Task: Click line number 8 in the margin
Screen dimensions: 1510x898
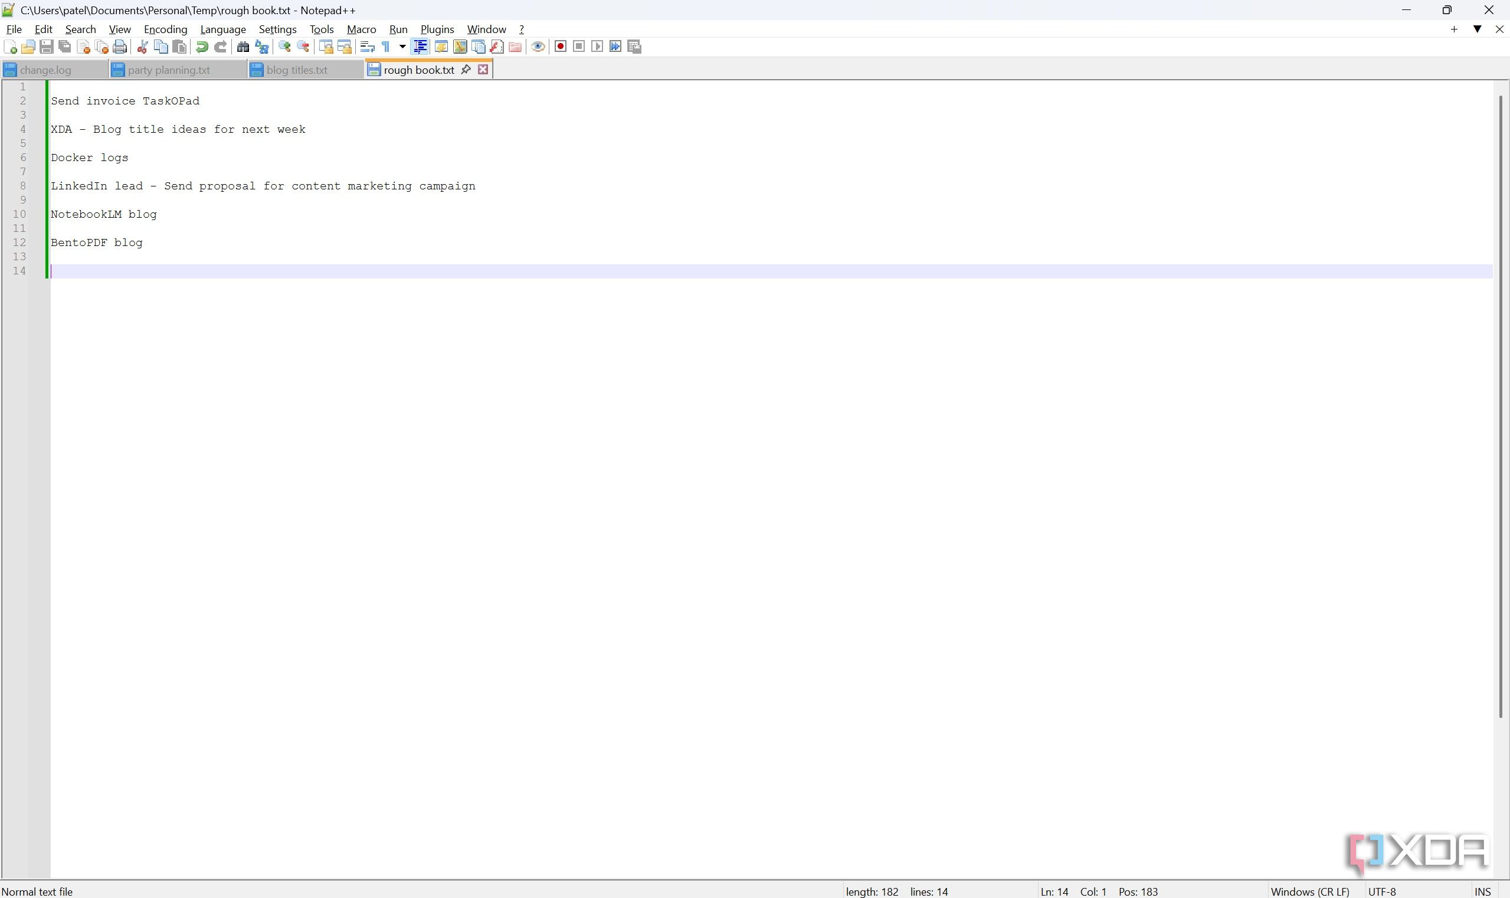Action: coord(23,186)
